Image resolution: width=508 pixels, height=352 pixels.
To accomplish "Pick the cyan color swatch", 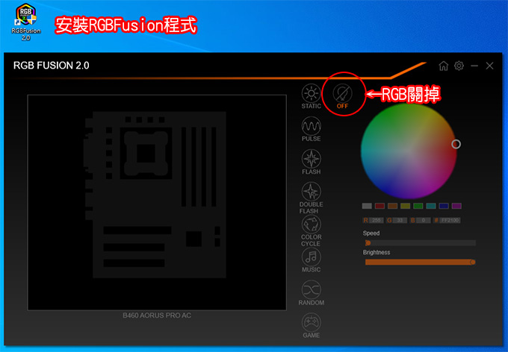I will (431, 206).
